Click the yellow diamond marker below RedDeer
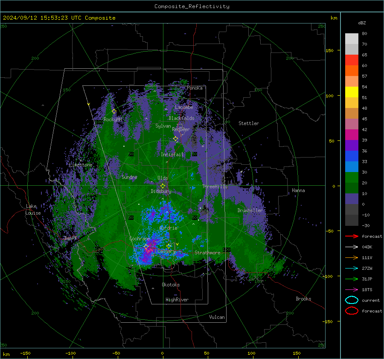The height and width of the screenshot is (359, 384). point(176,139)
